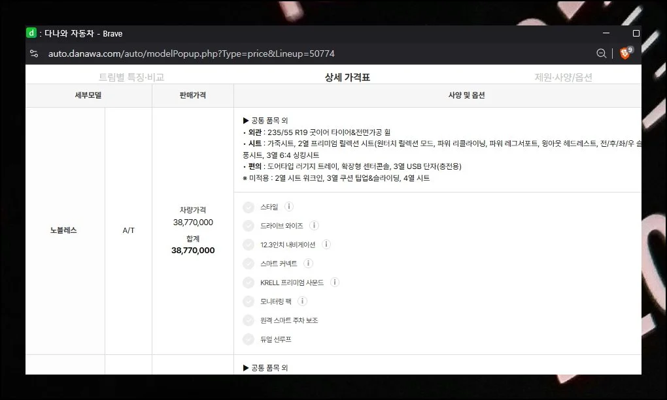
Task: Open site settings icon beside the URL
Action: tap(34, 54)
